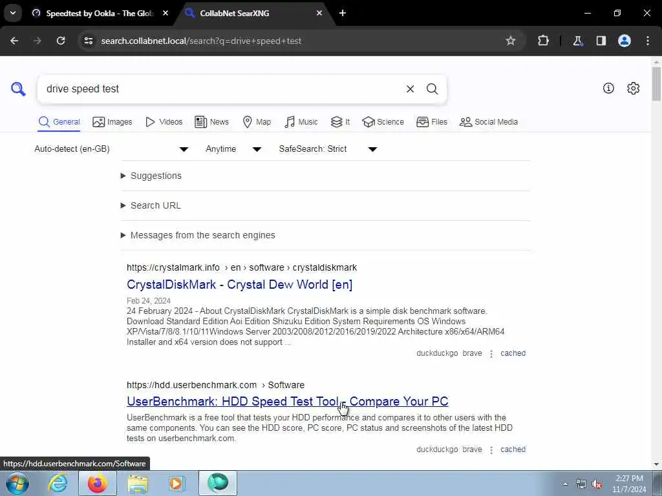Open the Chrome profile avatar

(x=624, y=41)
